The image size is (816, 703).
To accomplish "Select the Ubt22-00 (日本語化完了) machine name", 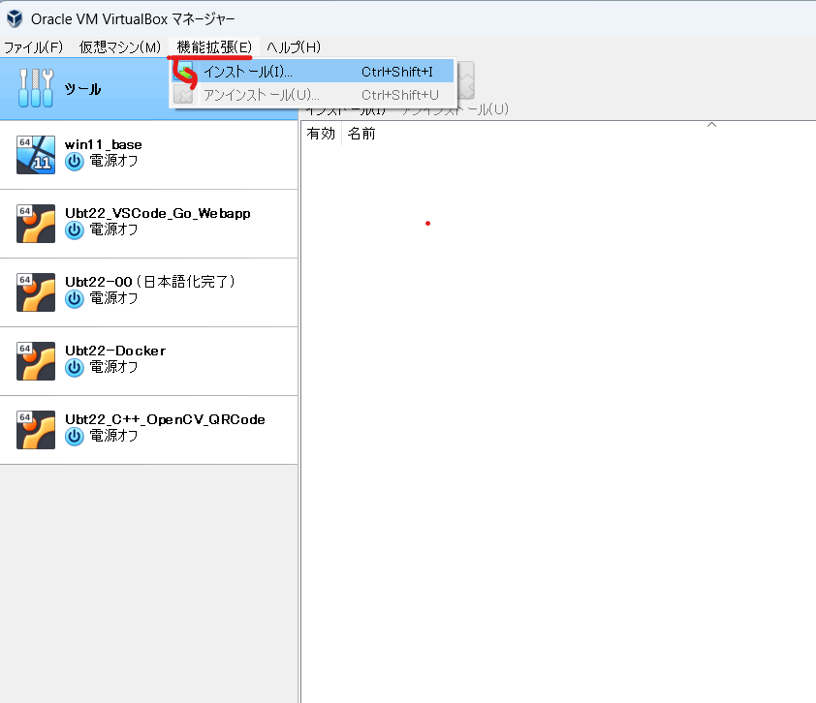I will click(x=150, y=282).
